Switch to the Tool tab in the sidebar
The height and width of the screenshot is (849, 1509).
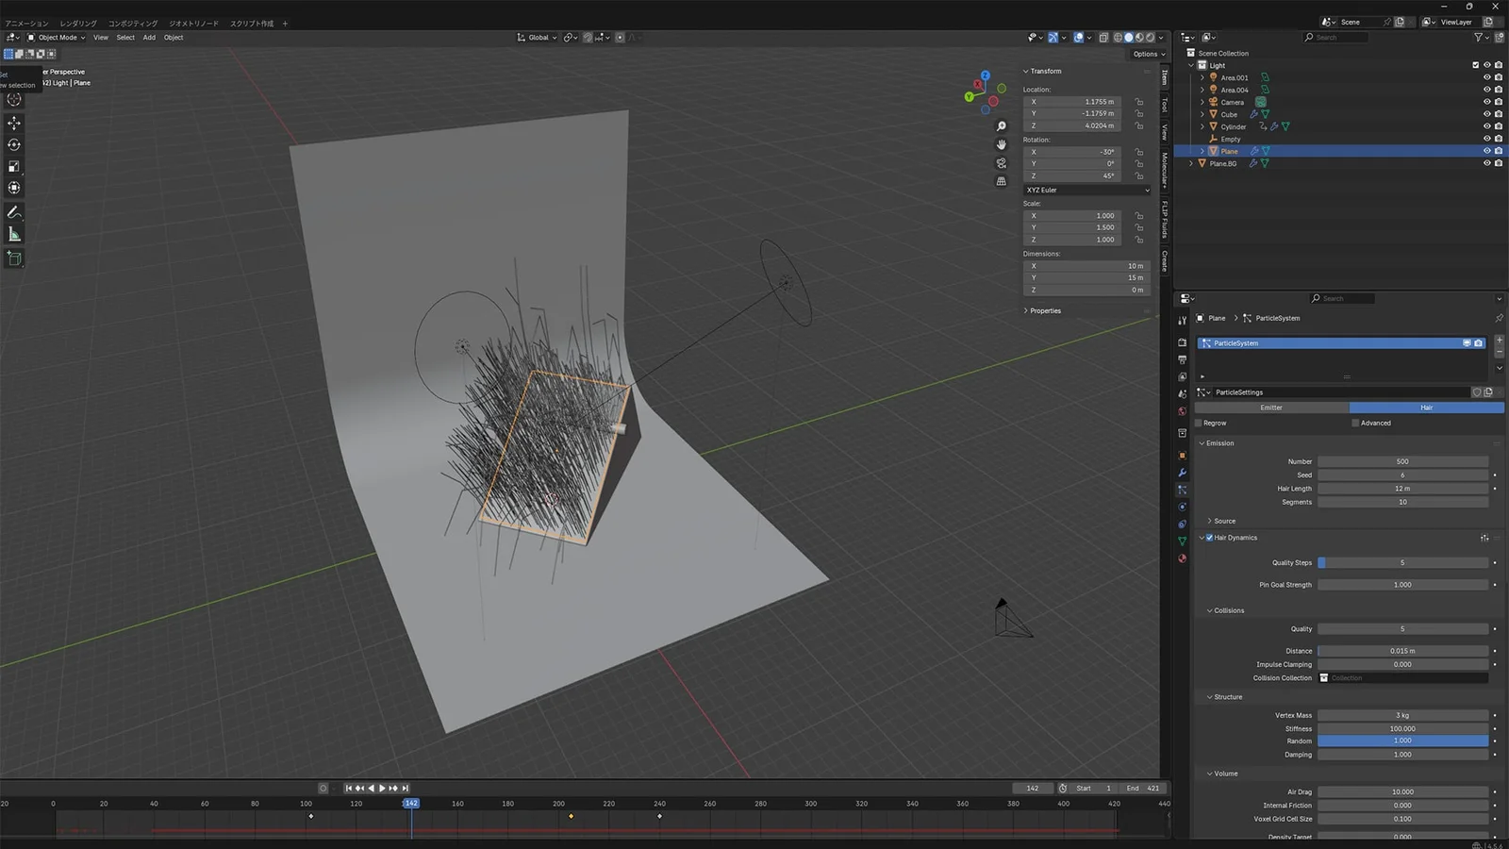tap(1165, 105)
